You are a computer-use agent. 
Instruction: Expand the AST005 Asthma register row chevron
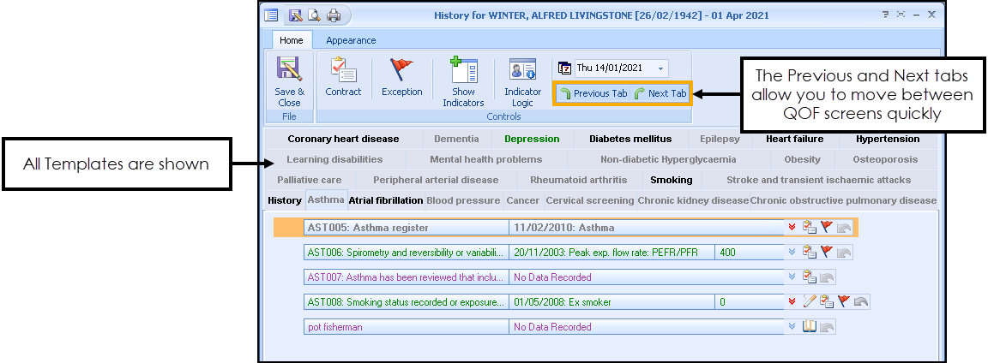[792, 228]
